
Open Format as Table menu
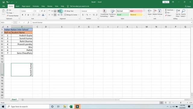112,13
